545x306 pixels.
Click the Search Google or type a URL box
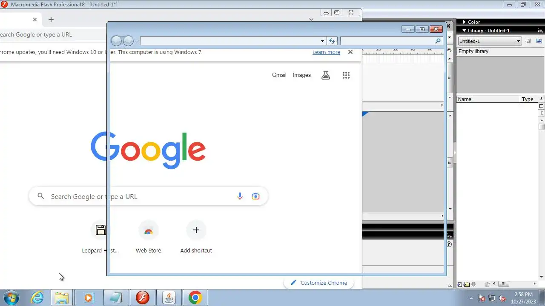click(148, 196)
